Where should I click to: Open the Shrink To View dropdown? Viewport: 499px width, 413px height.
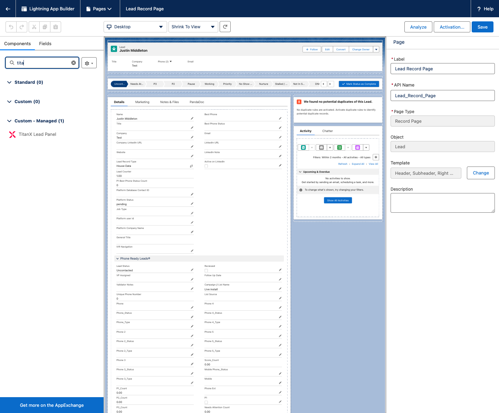[x=193, y=27]
